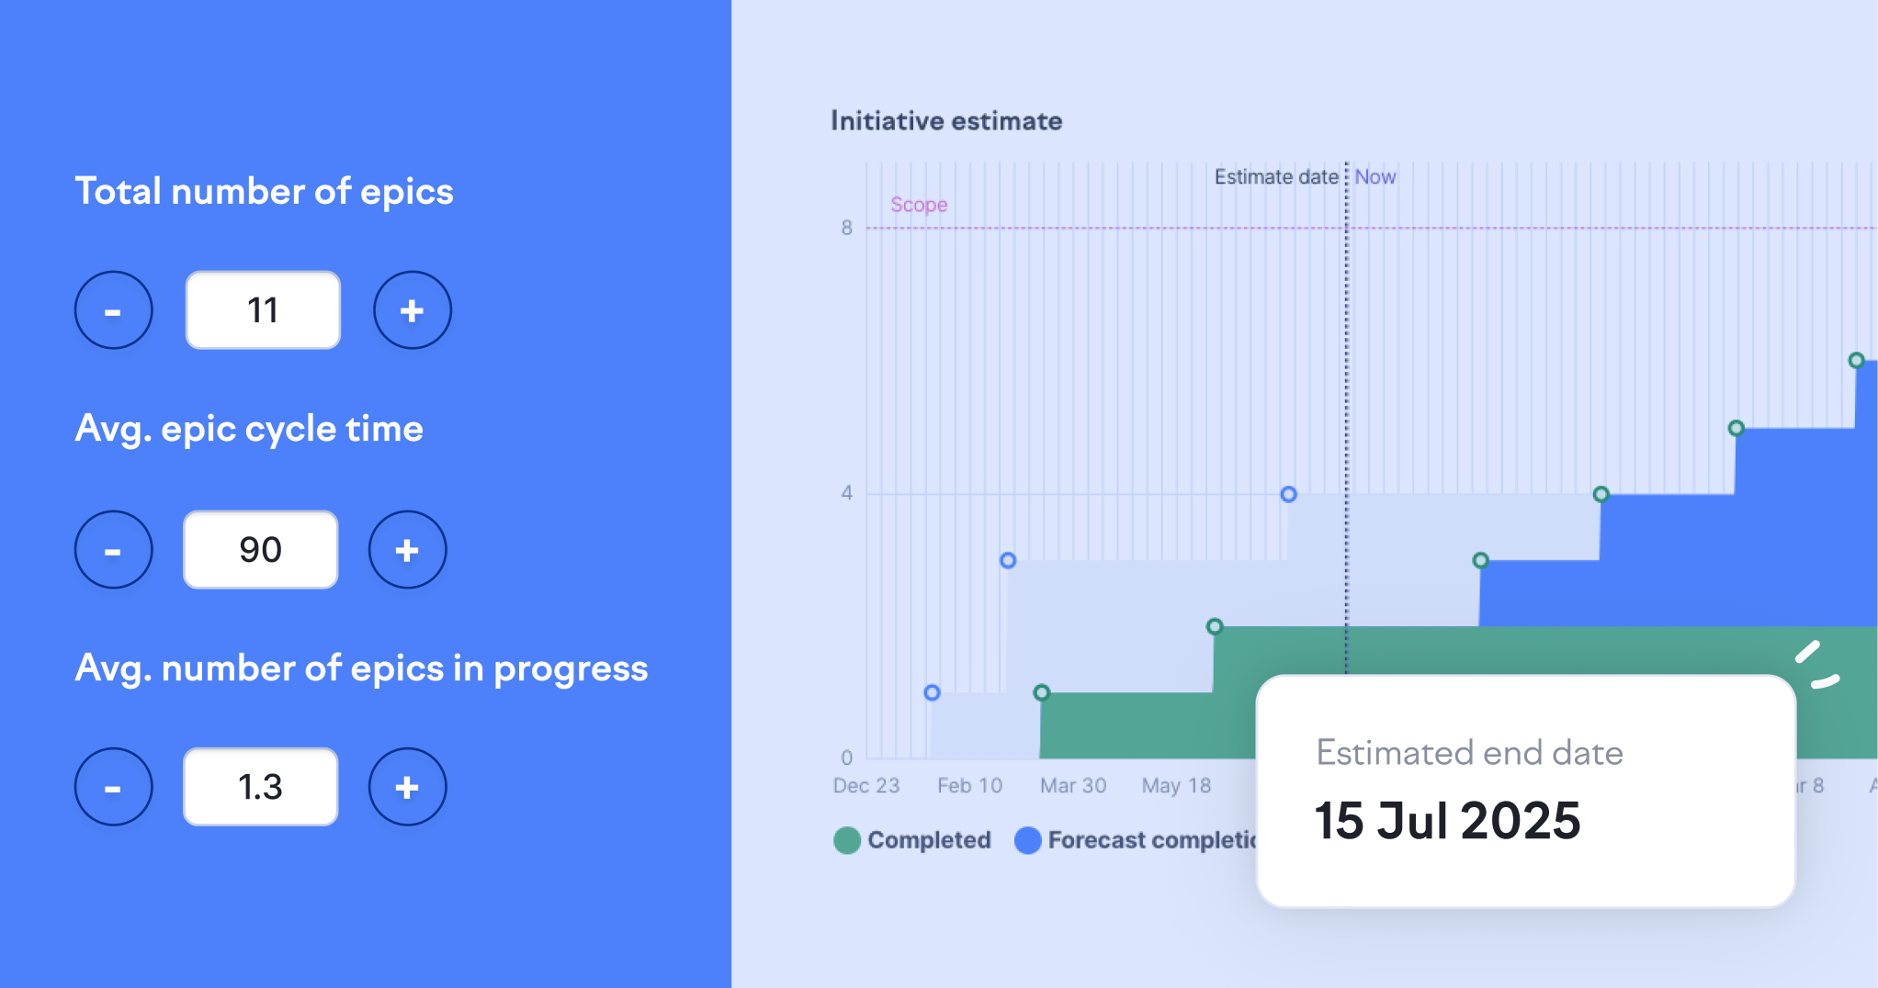1878x988 pixels.
Task: Click the total epics value field showing 11
Action: click(x=263, y=310)
